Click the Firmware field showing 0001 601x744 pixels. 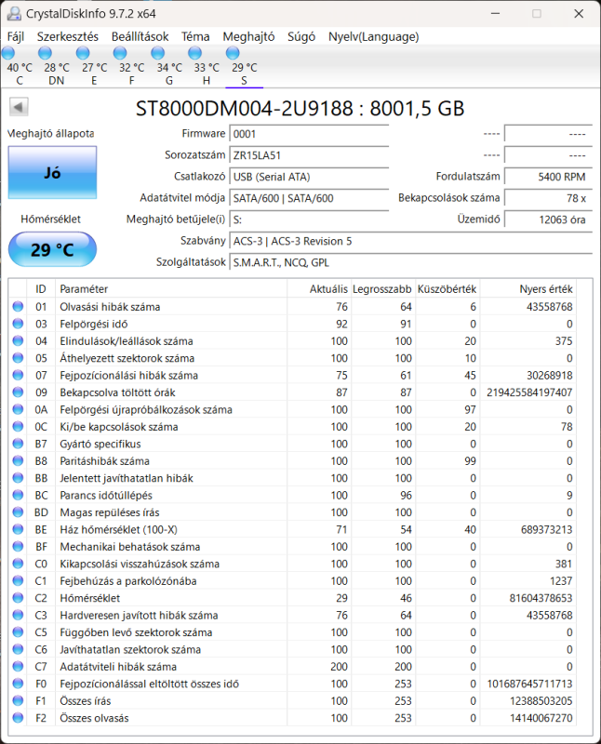coord(309,134)
